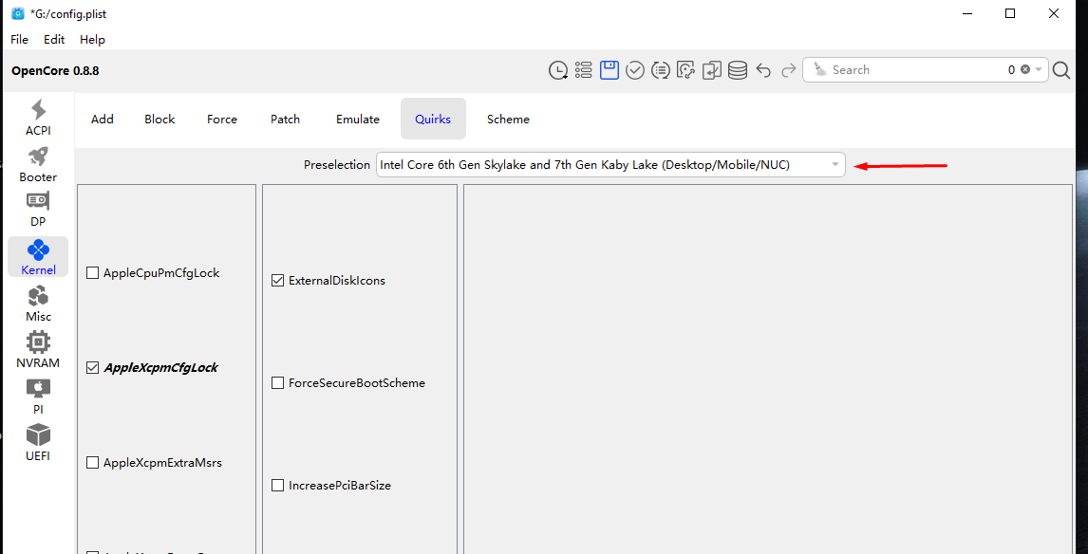Save config.plist with the floppy disk icon
Viewport: 1088px width, 554px height.
click(610, 70)
